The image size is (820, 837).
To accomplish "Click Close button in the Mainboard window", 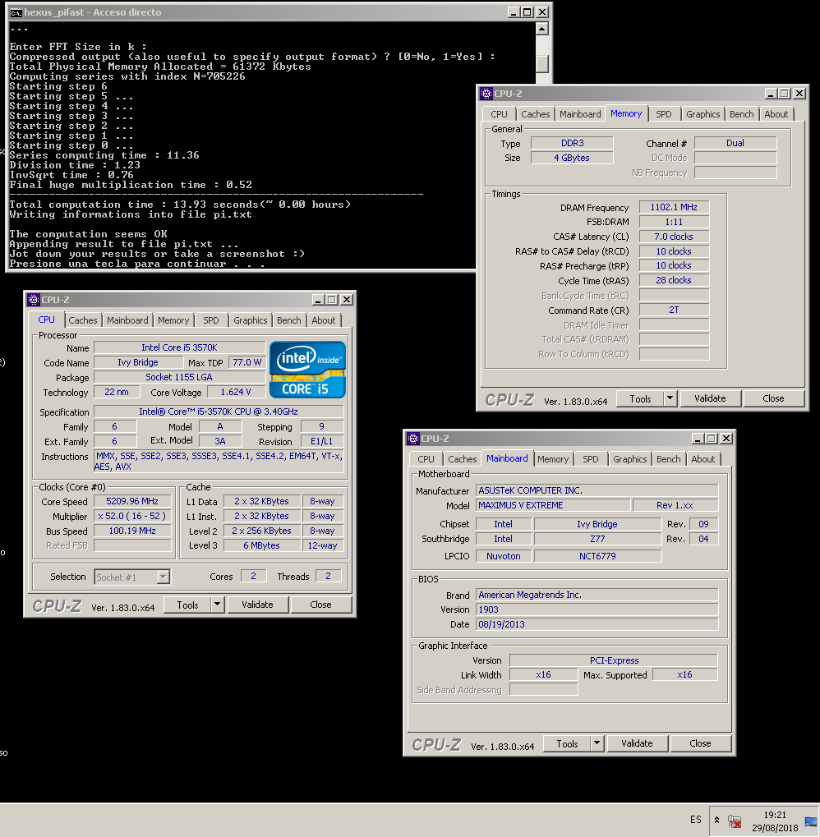I will click(x=700, y=743).
